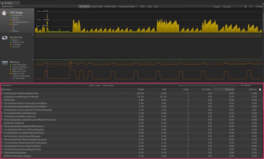Select the UpdateScreenManagerAndInput row
The image size is (264, 159).
pyautogui.click(x=132, y=97)
